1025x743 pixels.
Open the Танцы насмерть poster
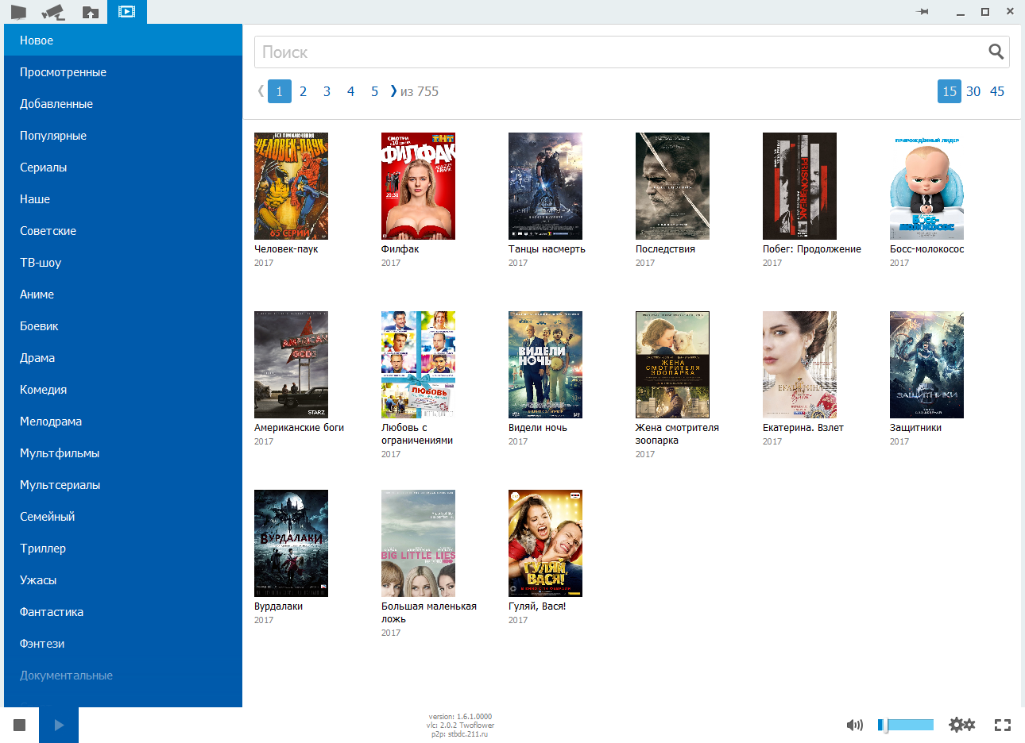pyautogui.click(x=545, y=186)
